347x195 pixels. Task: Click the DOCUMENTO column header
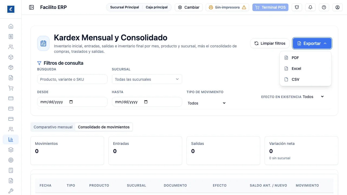coord(175,186)
